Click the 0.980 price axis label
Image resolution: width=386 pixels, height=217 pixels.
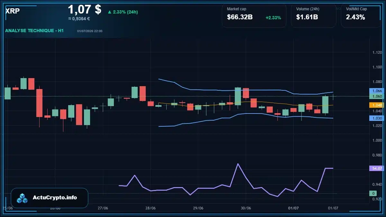pyautogui.click(x=377, y=155)
